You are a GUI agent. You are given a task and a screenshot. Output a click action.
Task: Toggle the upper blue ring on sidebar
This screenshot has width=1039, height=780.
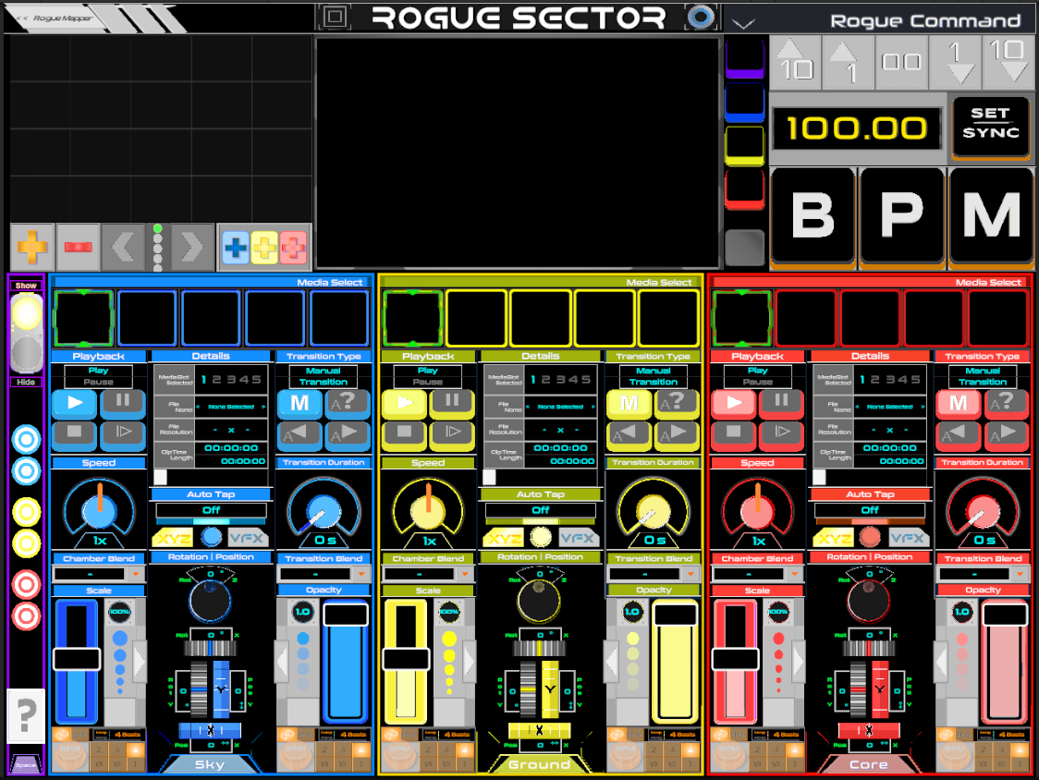(x=27, y=439)
